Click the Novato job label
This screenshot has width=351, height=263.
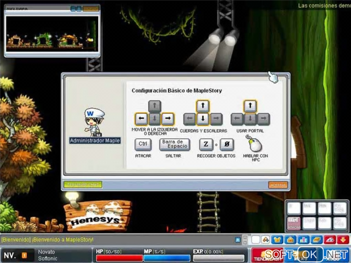(x=46, y=252)
